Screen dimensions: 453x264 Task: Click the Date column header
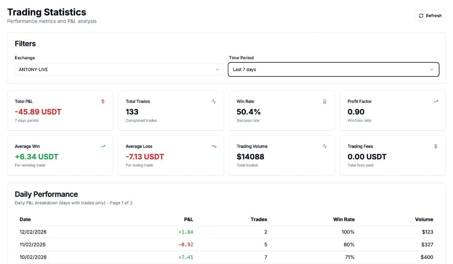25,219
